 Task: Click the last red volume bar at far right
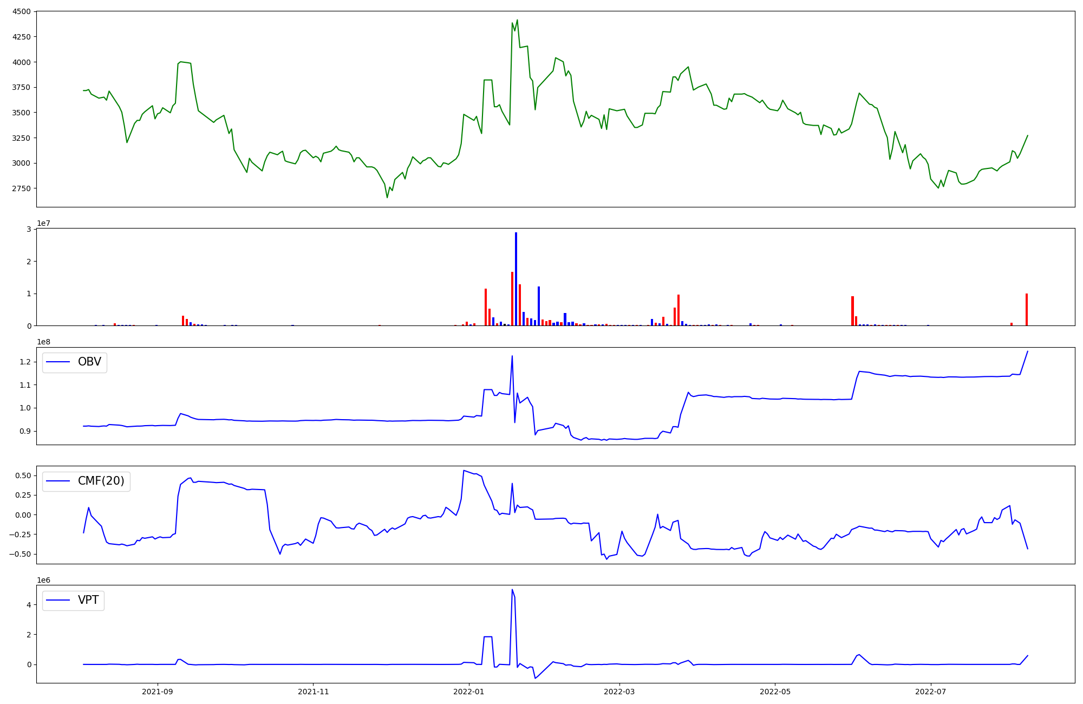click(1027, 310)
